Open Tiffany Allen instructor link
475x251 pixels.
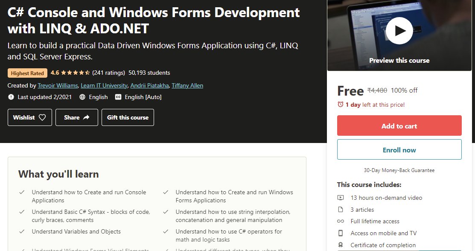(x=187, y=85)
